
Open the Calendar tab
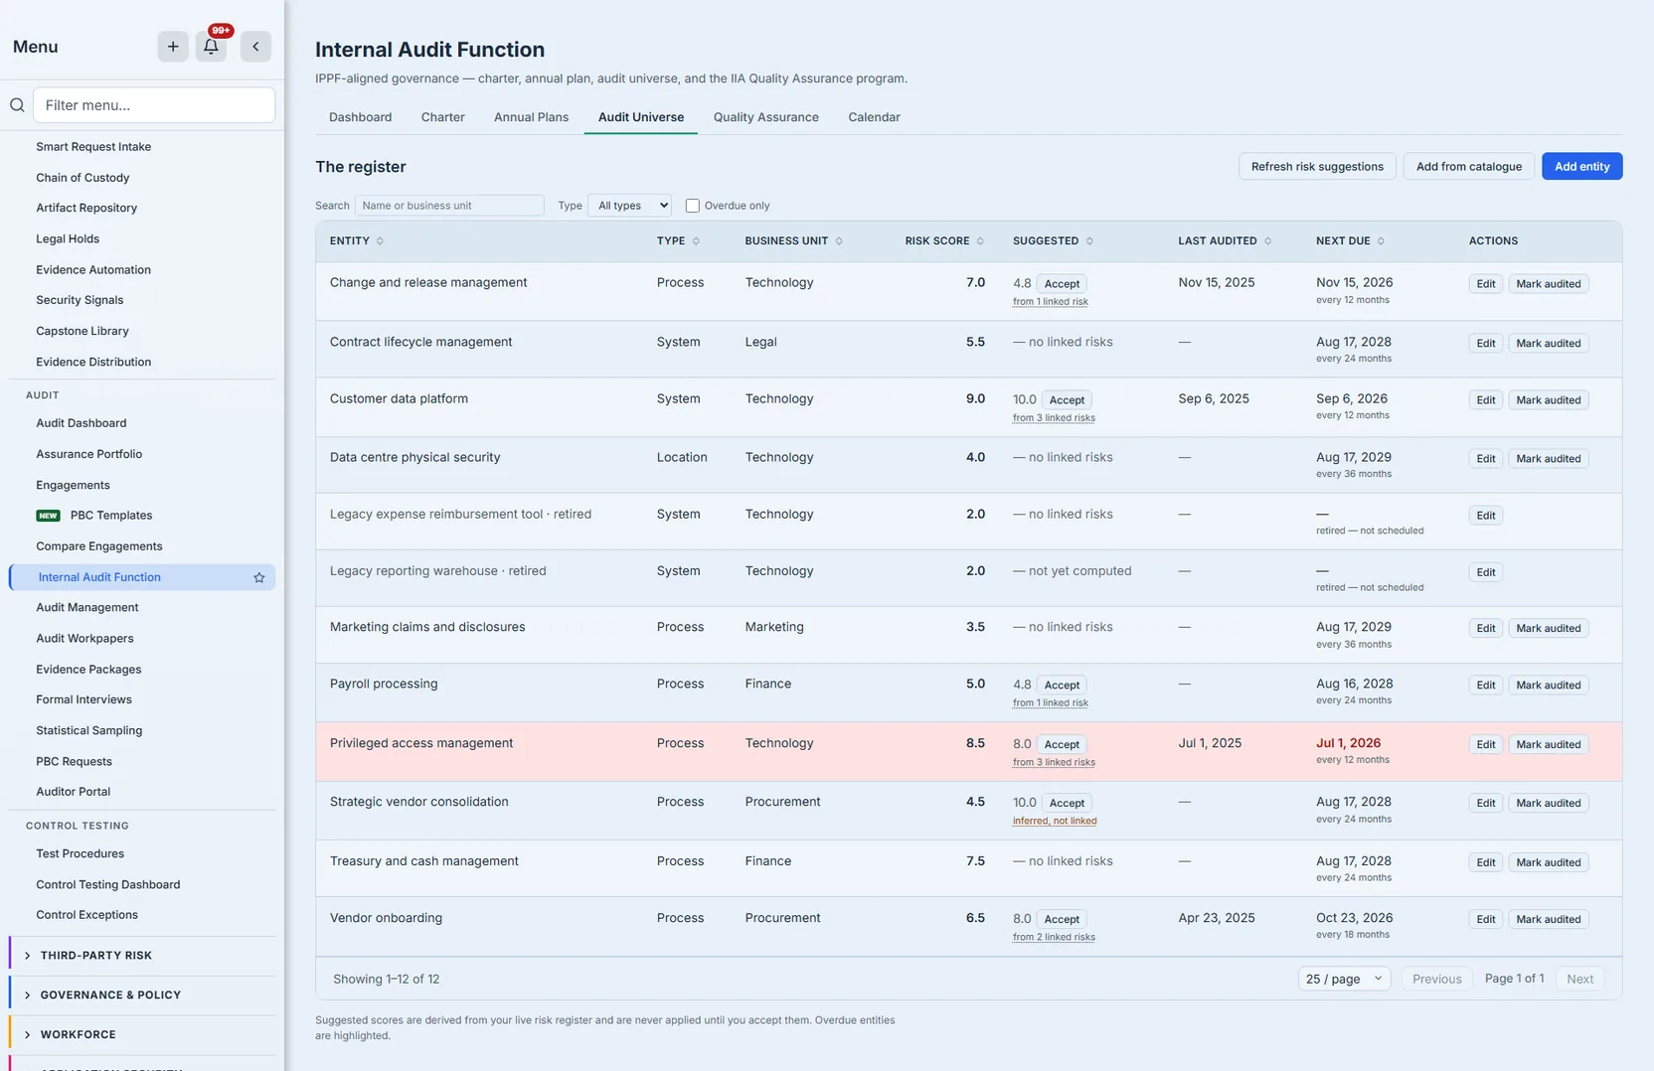coord(874,117)
